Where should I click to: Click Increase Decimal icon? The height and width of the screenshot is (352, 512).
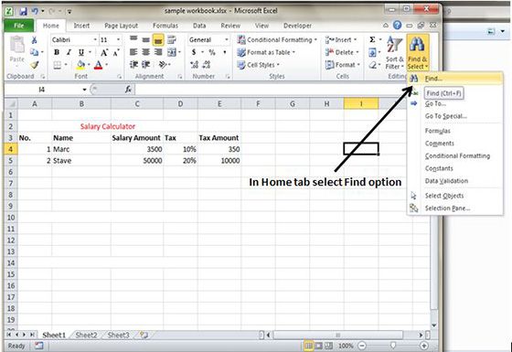[194, 65]
